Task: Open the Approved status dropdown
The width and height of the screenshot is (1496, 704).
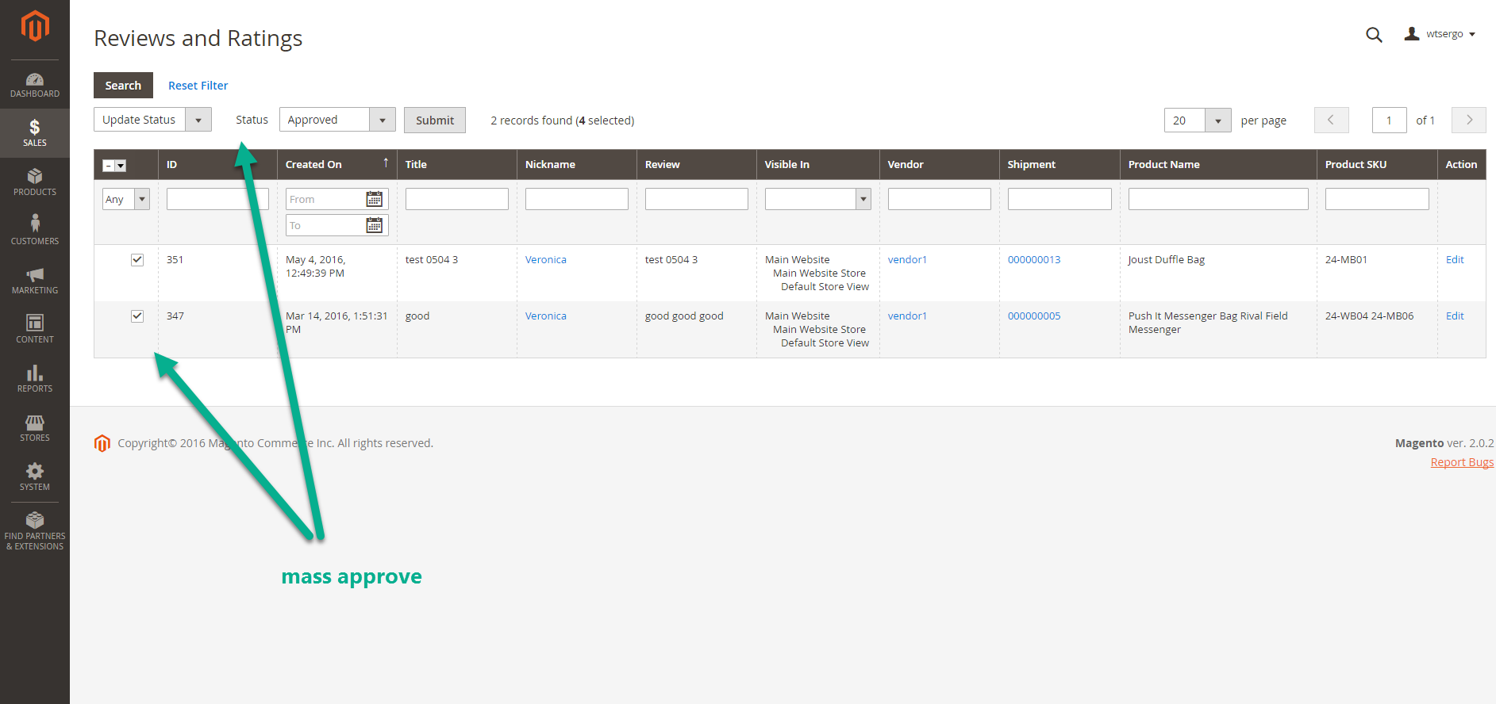Action: (x=337, y=120)
